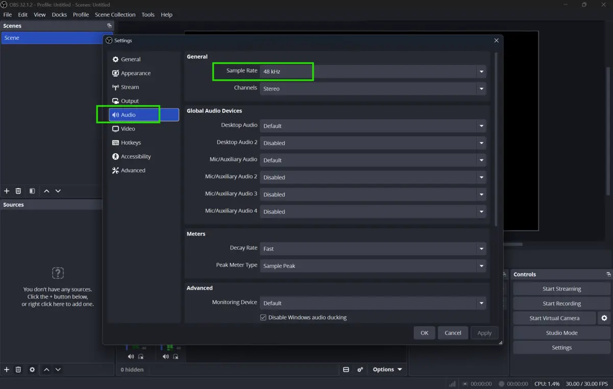
Task: Add a new scene with the Scenes plus icon
Action: coord(7,191)
